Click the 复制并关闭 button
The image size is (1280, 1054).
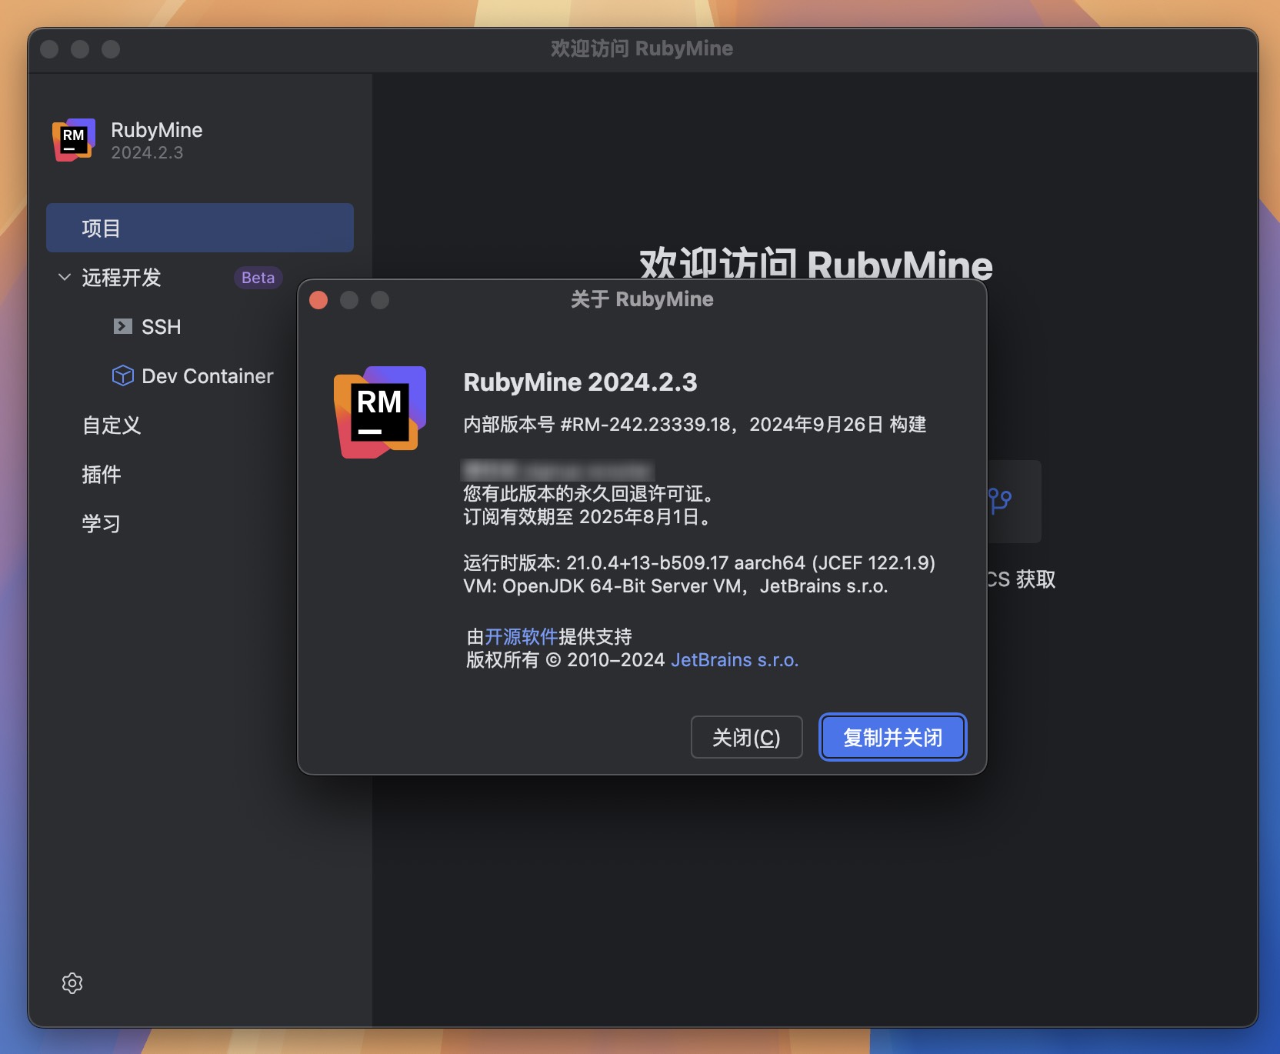pyautogui.click(x=892, y=737)
